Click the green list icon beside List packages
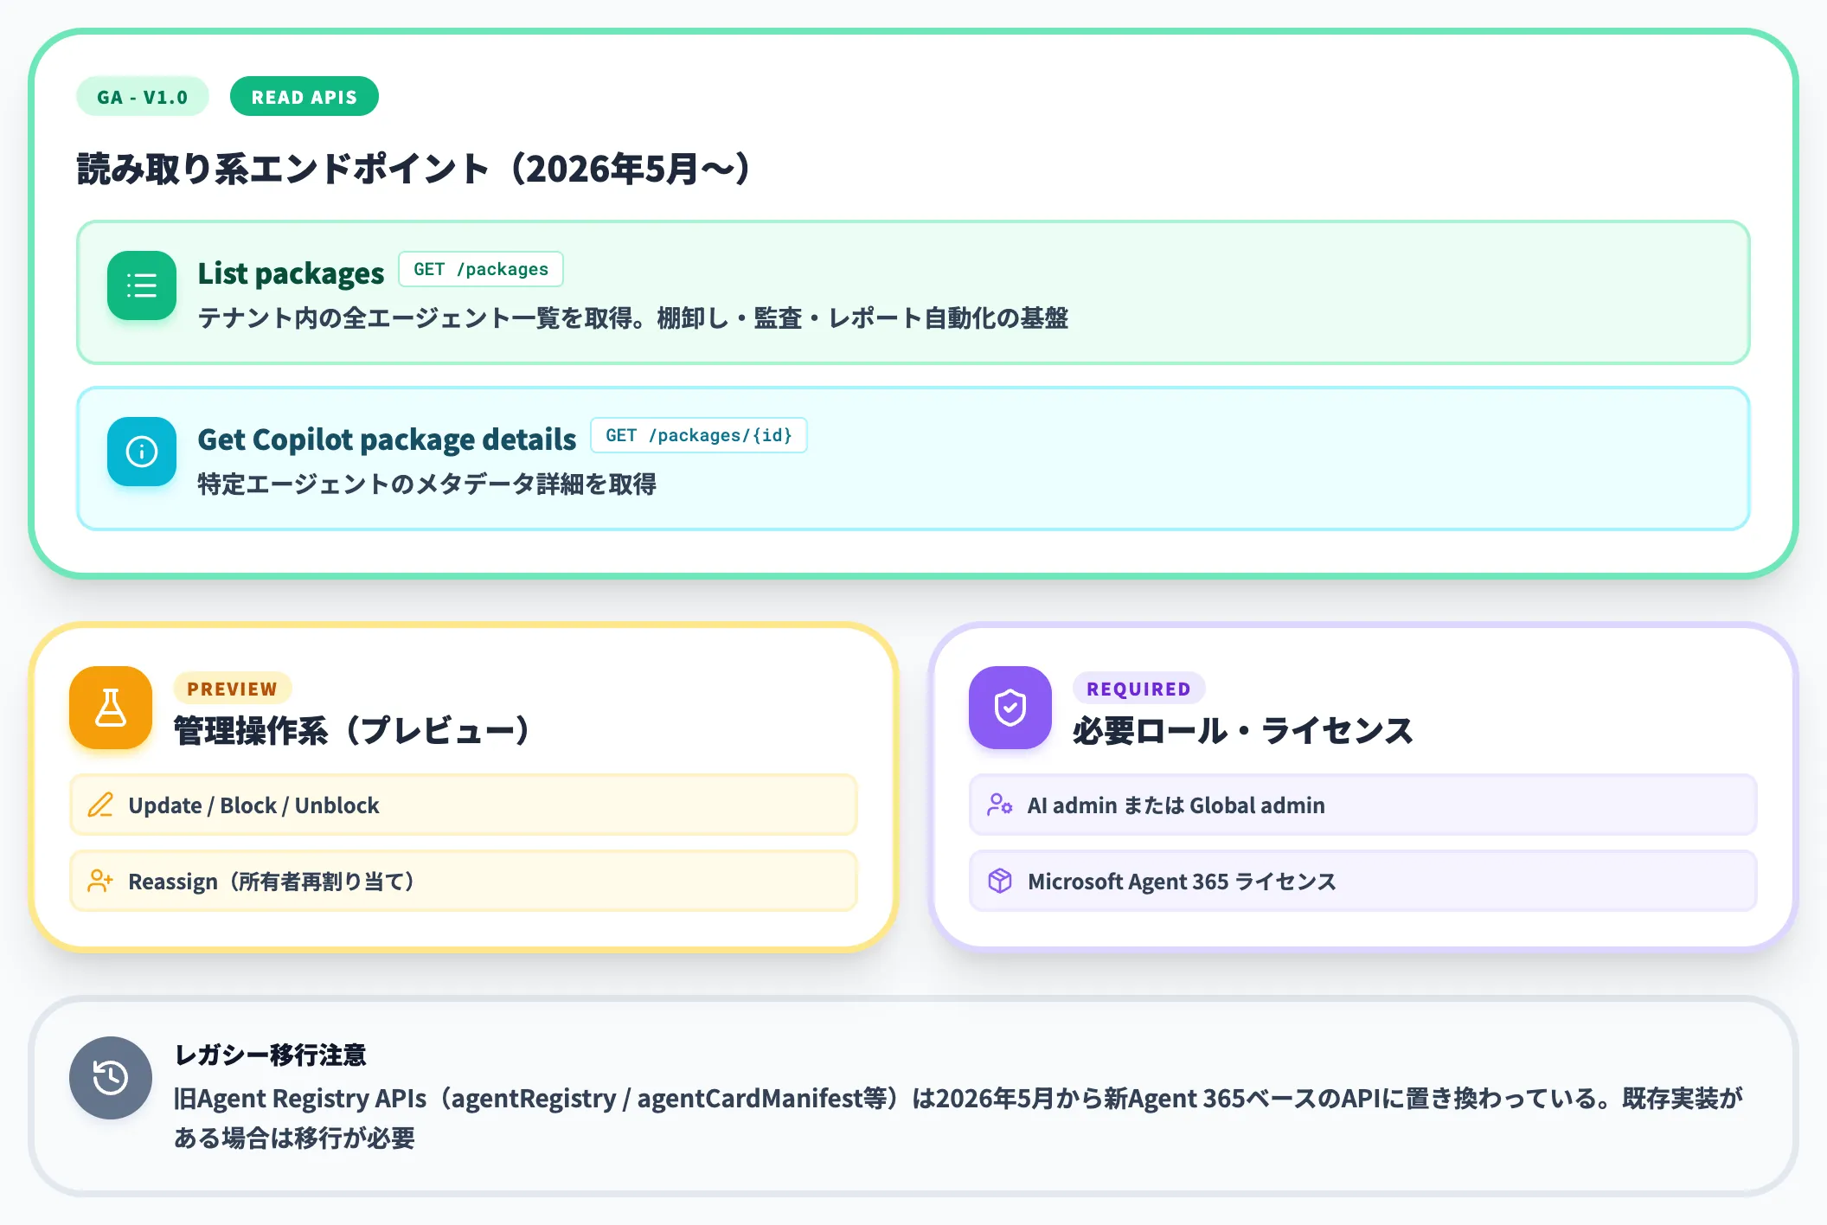The image size is (1827, 1225). (x=142, y=285)
